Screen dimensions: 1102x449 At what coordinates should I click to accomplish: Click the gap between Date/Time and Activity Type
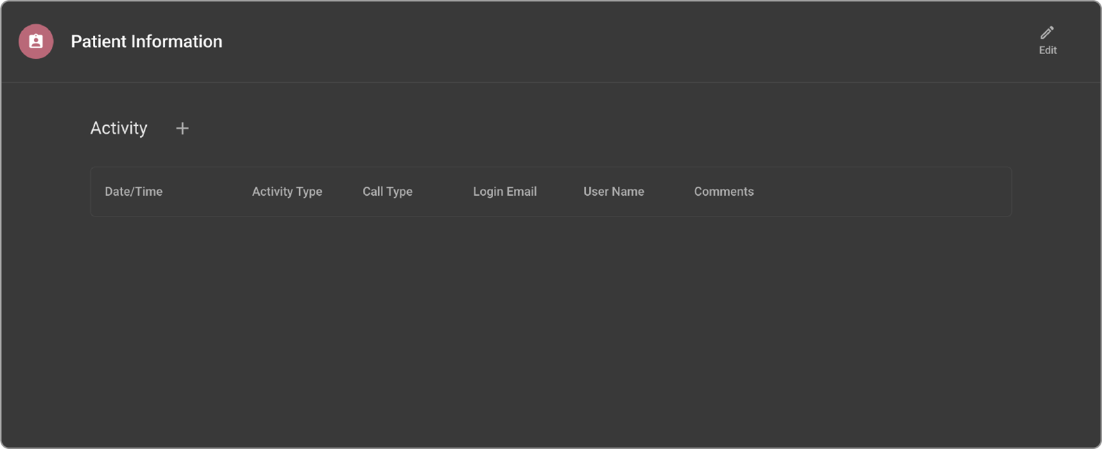click(x=208, y=192)
